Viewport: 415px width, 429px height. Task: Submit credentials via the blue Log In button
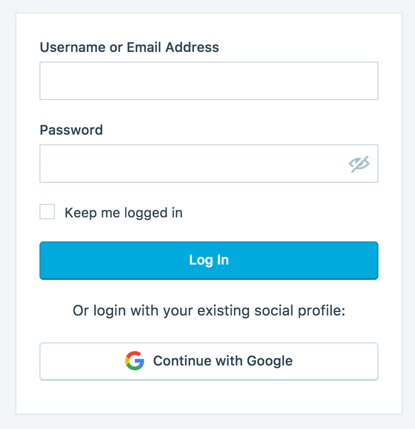click(208, 260)
